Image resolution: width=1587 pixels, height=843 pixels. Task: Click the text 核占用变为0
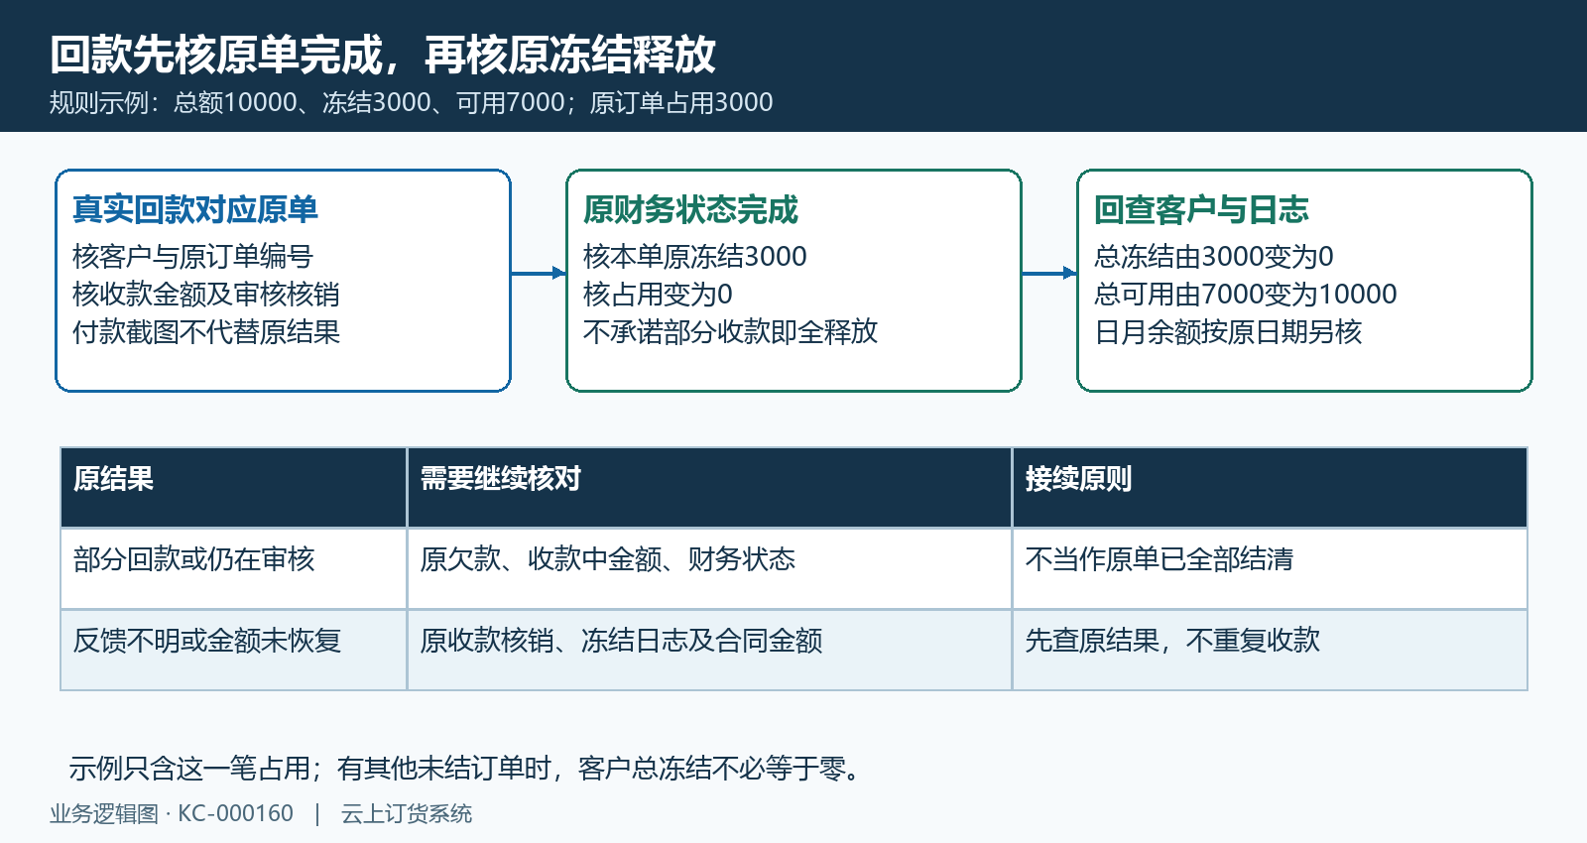(658, 294)
